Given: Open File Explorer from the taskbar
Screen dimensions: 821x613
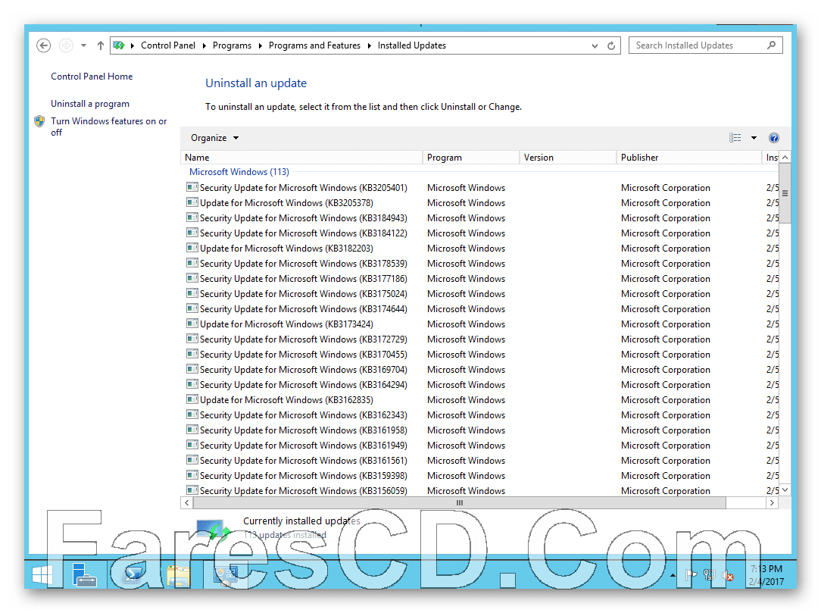Looking at the screenshot, I should pos(178,576).
